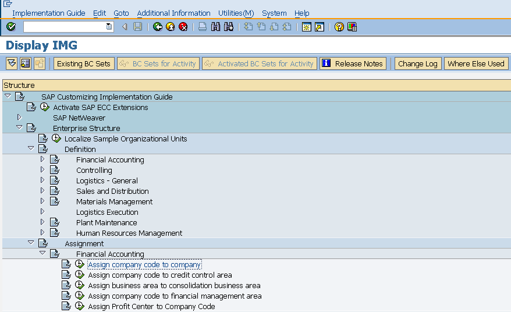
Task: Click Activated BC Sets for Activity button
Action: pyautogui.click(x=260, y=63)
